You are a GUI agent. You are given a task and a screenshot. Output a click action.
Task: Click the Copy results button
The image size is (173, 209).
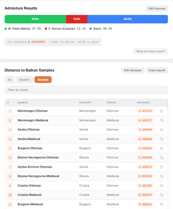tap(157, 70)
